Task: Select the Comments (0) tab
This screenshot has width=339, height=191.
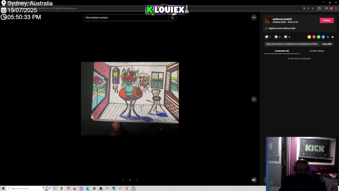Action: [x=282, y=51]
